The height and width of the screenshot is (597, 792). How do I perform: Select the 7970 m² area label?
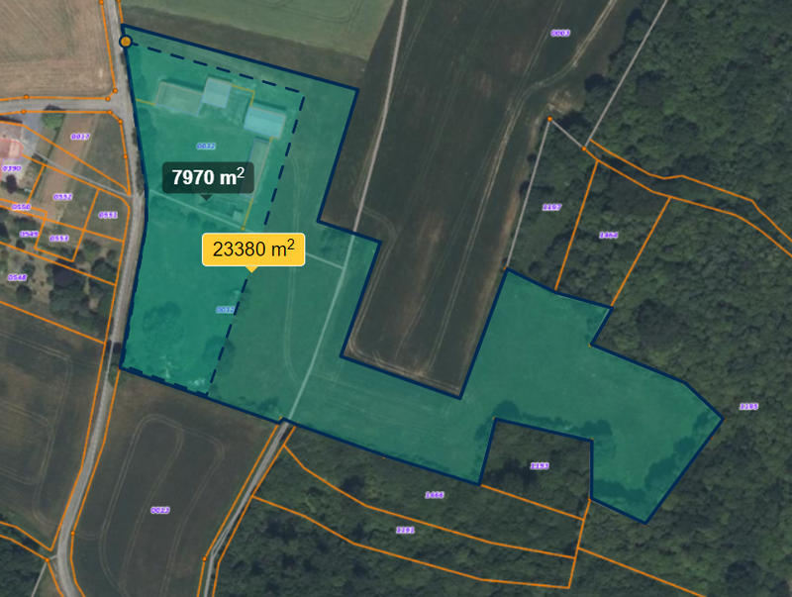208,177
